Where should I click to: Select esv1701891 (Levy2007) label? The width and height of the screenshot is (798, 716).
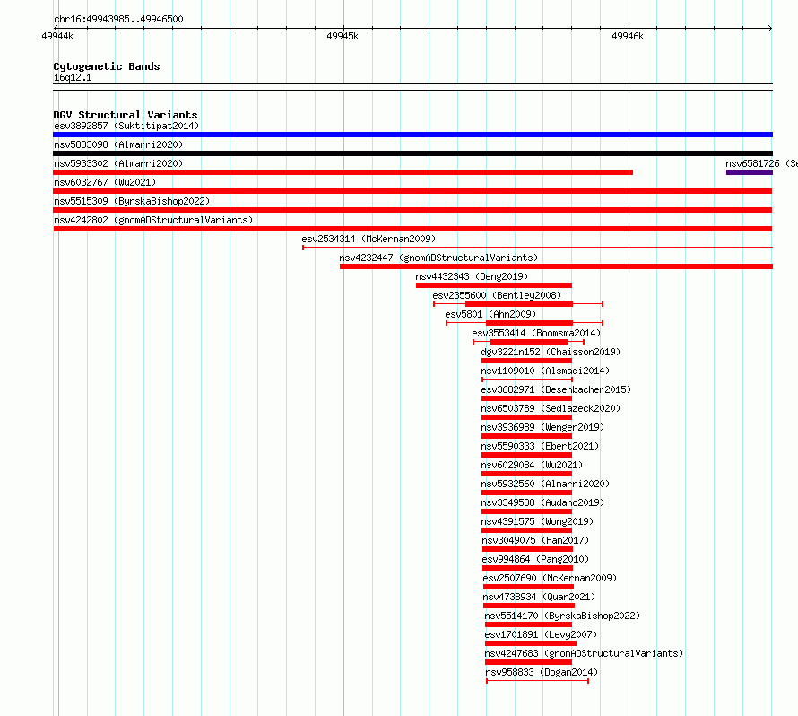(541, 634)
